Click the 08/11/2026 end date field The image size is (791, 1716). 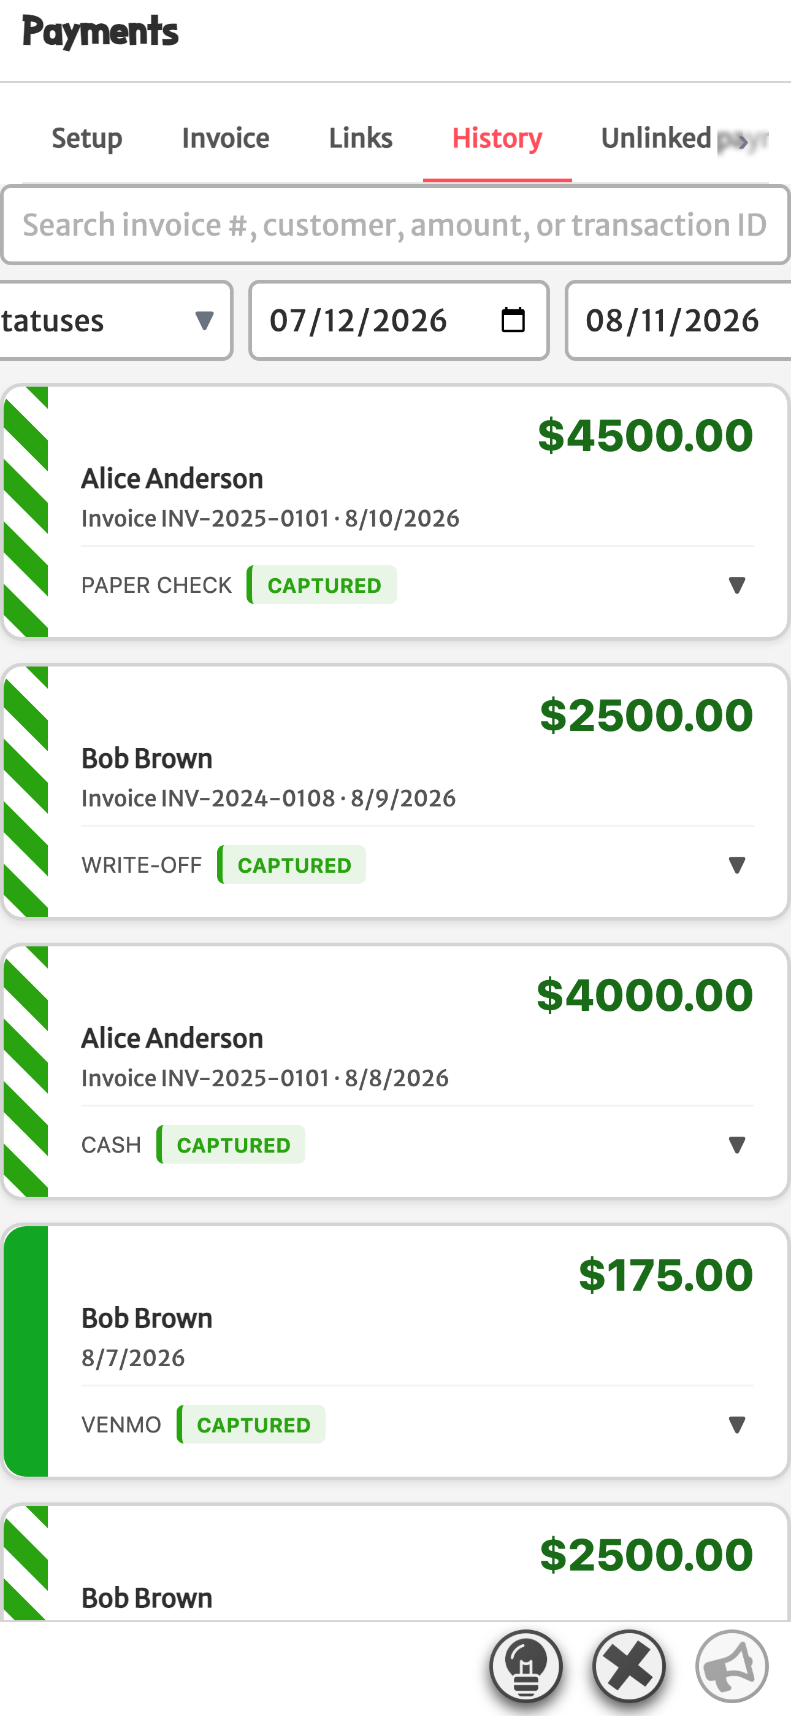678,320
